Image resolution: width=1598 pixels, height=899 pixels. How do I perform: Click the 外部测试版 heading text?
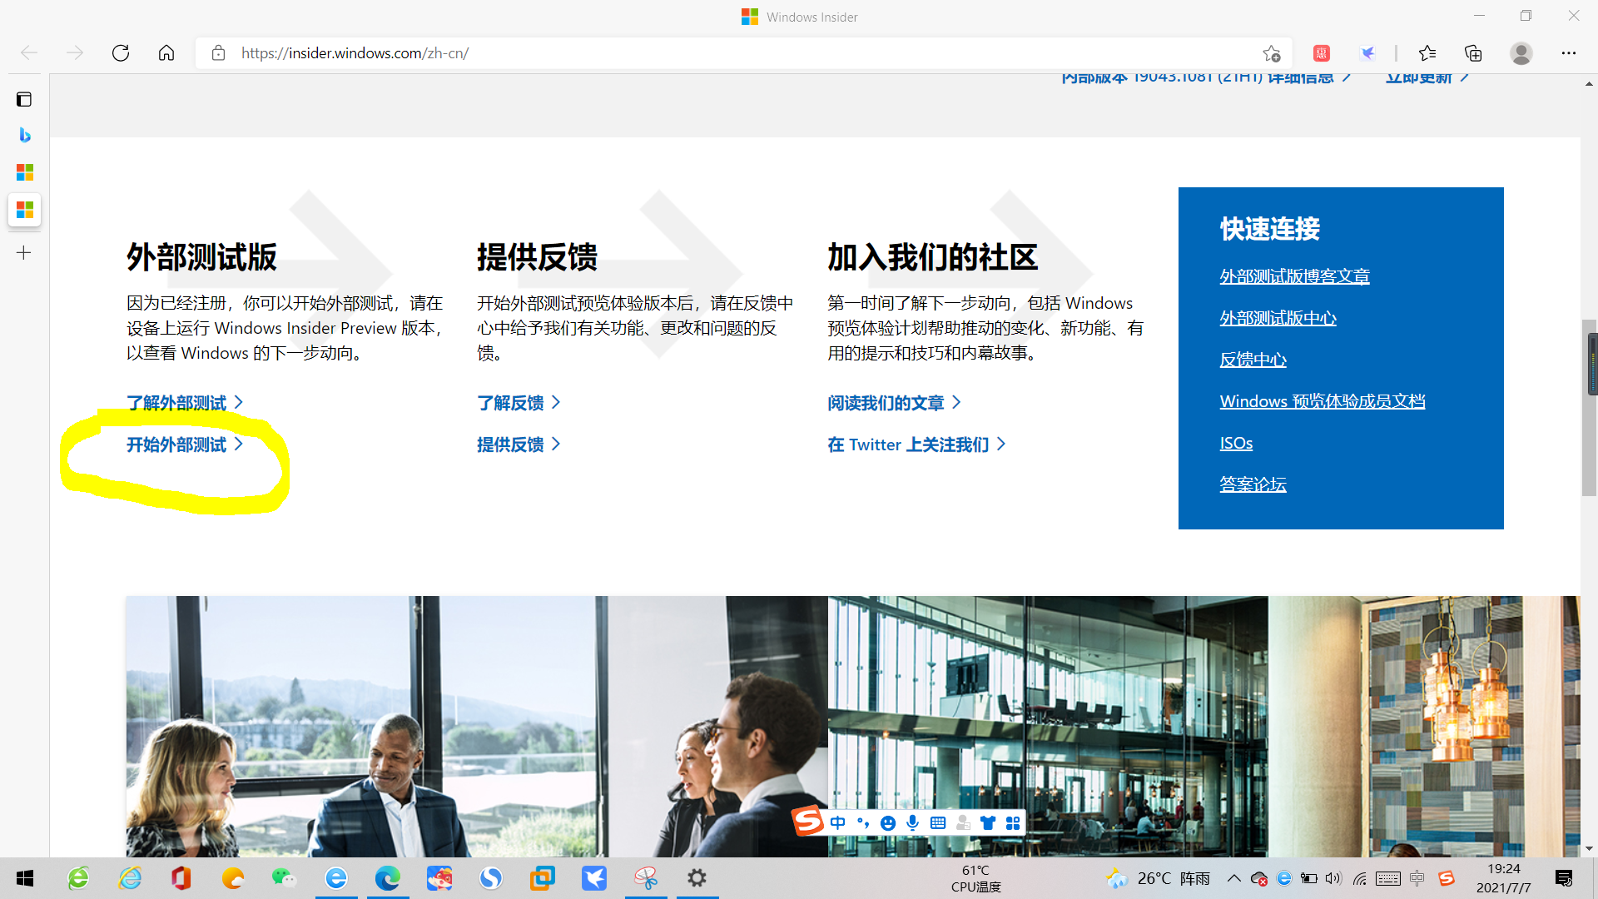[x=201, y=257]
